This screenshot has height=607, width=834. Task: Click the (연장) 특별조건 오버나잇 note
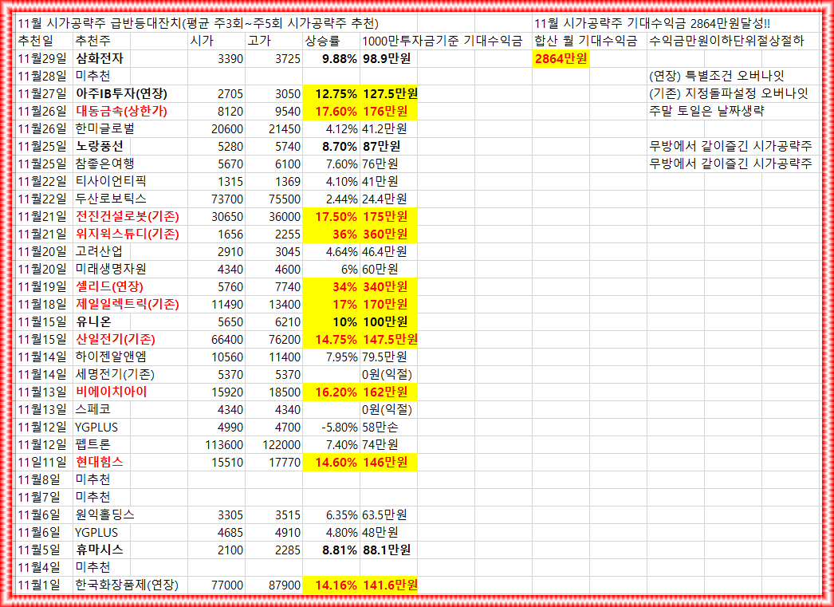(717, 76)
